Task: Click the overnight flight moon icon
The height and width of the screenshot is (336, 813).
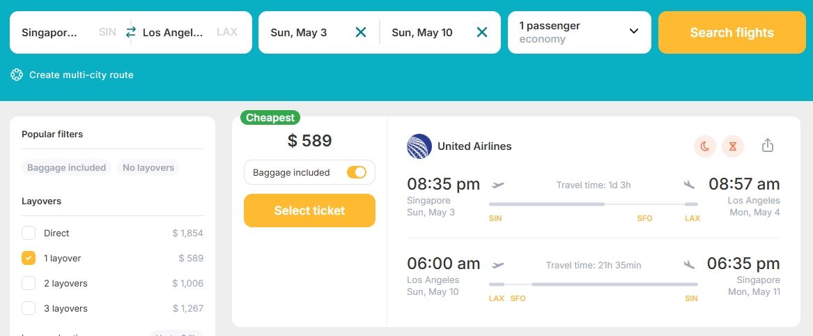Action: [x=704, y=146]
